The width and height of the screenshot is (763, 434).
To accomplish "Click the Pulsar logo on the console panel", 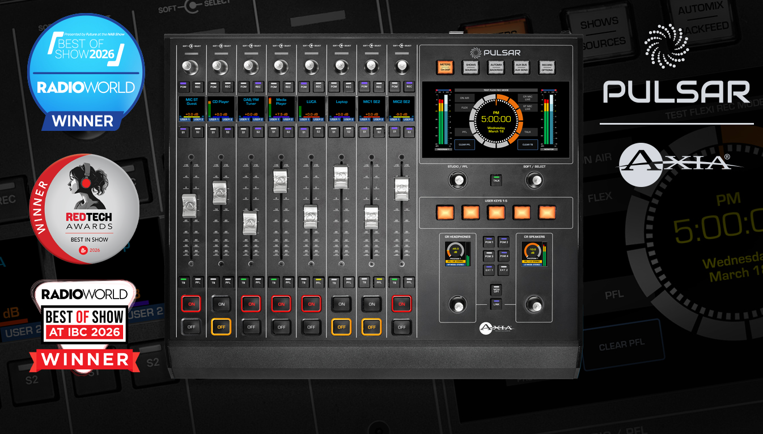I will pyautogui.click(x=495, y=53).
